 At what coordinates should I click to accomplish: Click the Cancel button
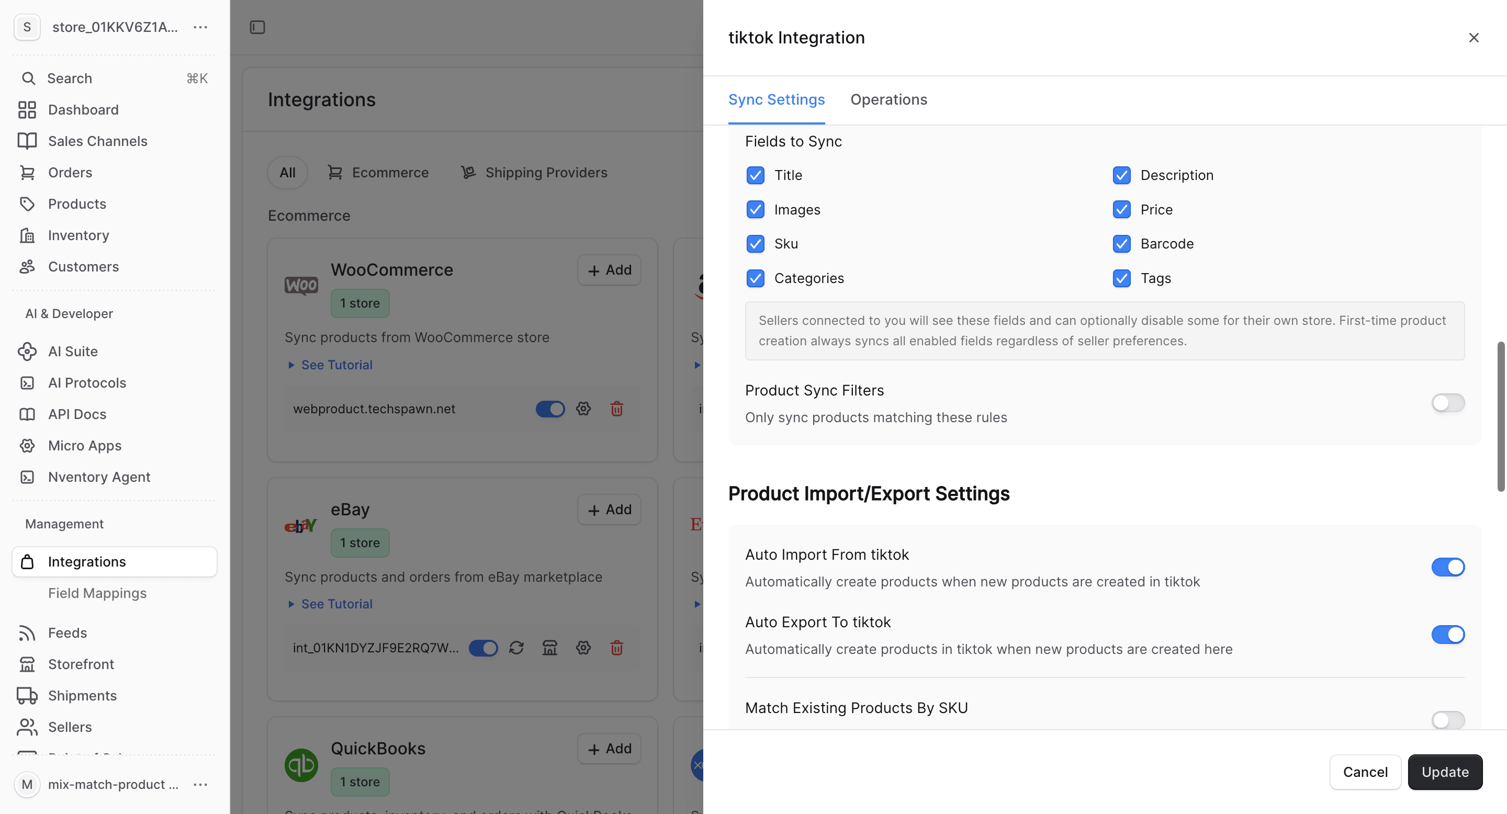click(1365, 773)
